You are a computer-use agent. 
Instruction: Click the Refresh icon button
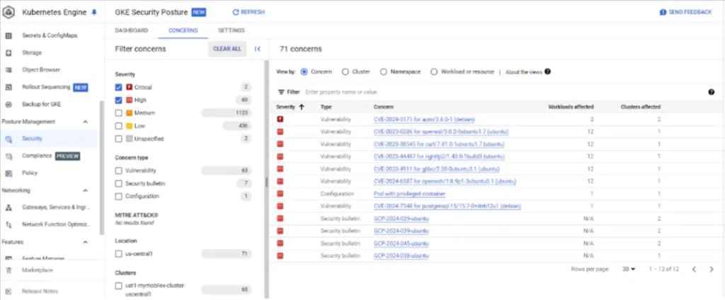236,13
